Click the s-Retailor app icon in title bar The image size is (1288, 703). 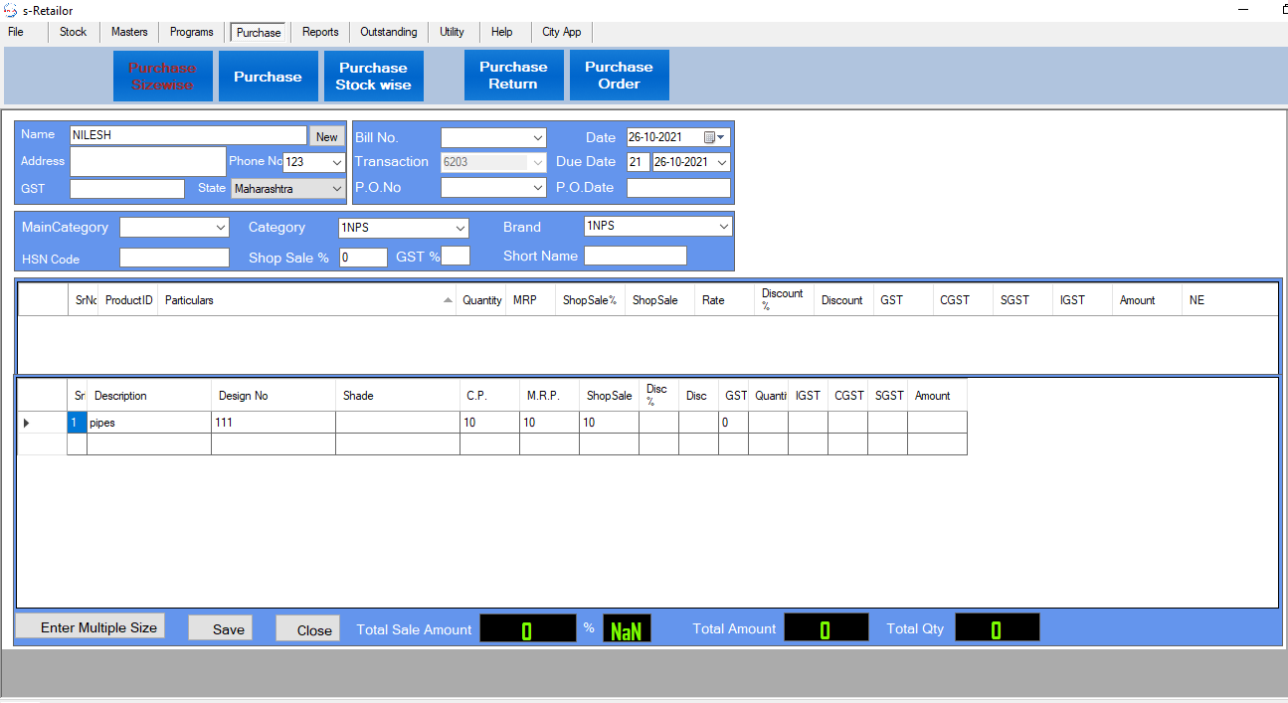point(11,11)
